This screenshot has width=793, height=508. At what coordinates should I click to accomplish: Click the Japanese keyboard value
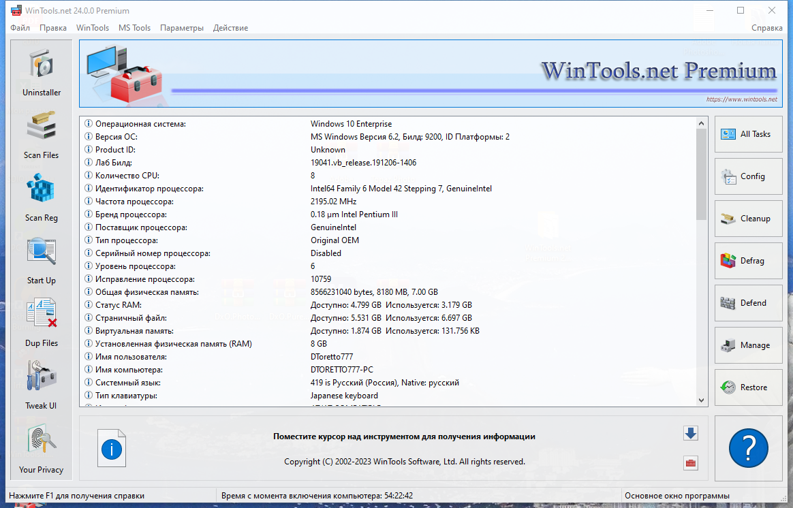click(345, 395)
